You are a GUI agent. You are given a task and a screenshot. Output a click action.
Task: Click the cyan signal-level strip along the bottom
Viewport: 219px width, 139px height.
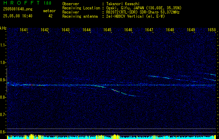tap(112, 137)
